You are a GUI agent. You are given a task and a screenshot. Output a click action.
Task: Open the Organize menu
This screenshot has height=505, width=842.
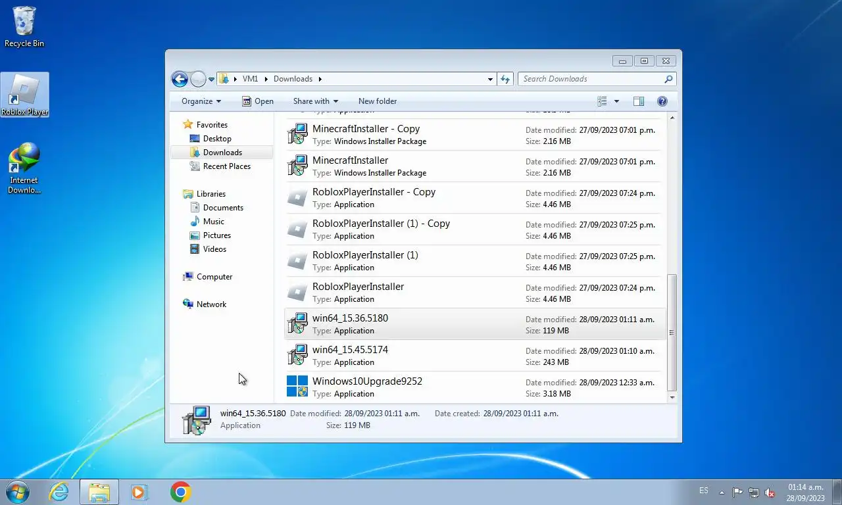tap(201, 101)
